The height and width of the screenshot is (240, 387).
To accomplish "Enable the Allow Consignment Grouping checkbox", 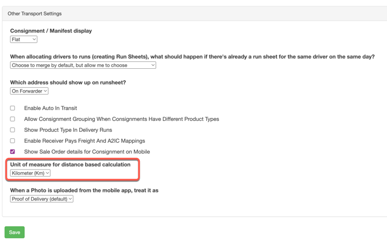I will click(13, 119).
